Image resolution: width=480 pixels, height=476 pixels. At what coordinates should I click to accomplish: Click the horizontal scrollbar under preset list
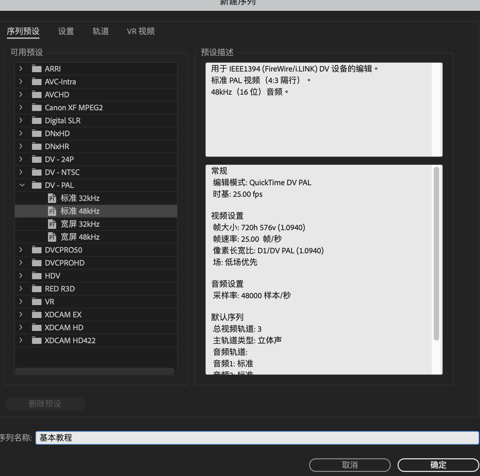click(95, 371)
